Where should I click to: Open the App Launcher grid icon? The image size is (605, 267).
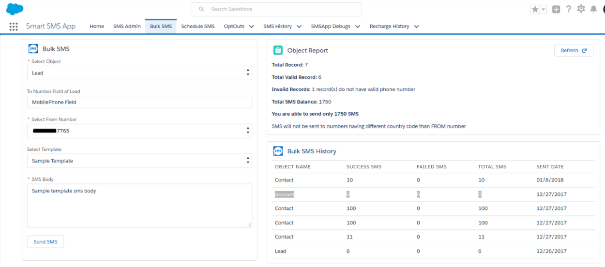tap(14, 27)
